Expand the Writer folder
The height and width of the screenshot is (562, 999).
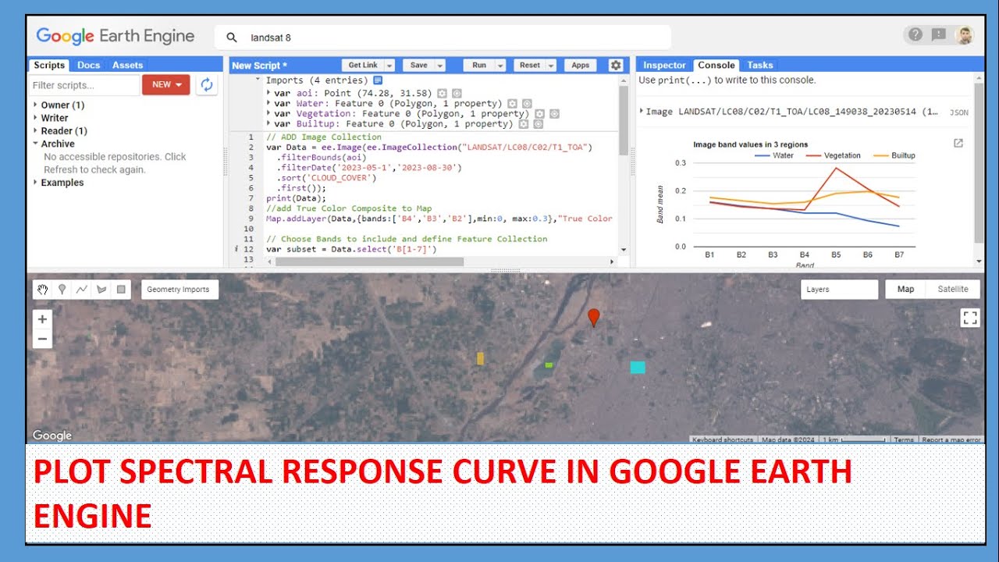(35, 118)
